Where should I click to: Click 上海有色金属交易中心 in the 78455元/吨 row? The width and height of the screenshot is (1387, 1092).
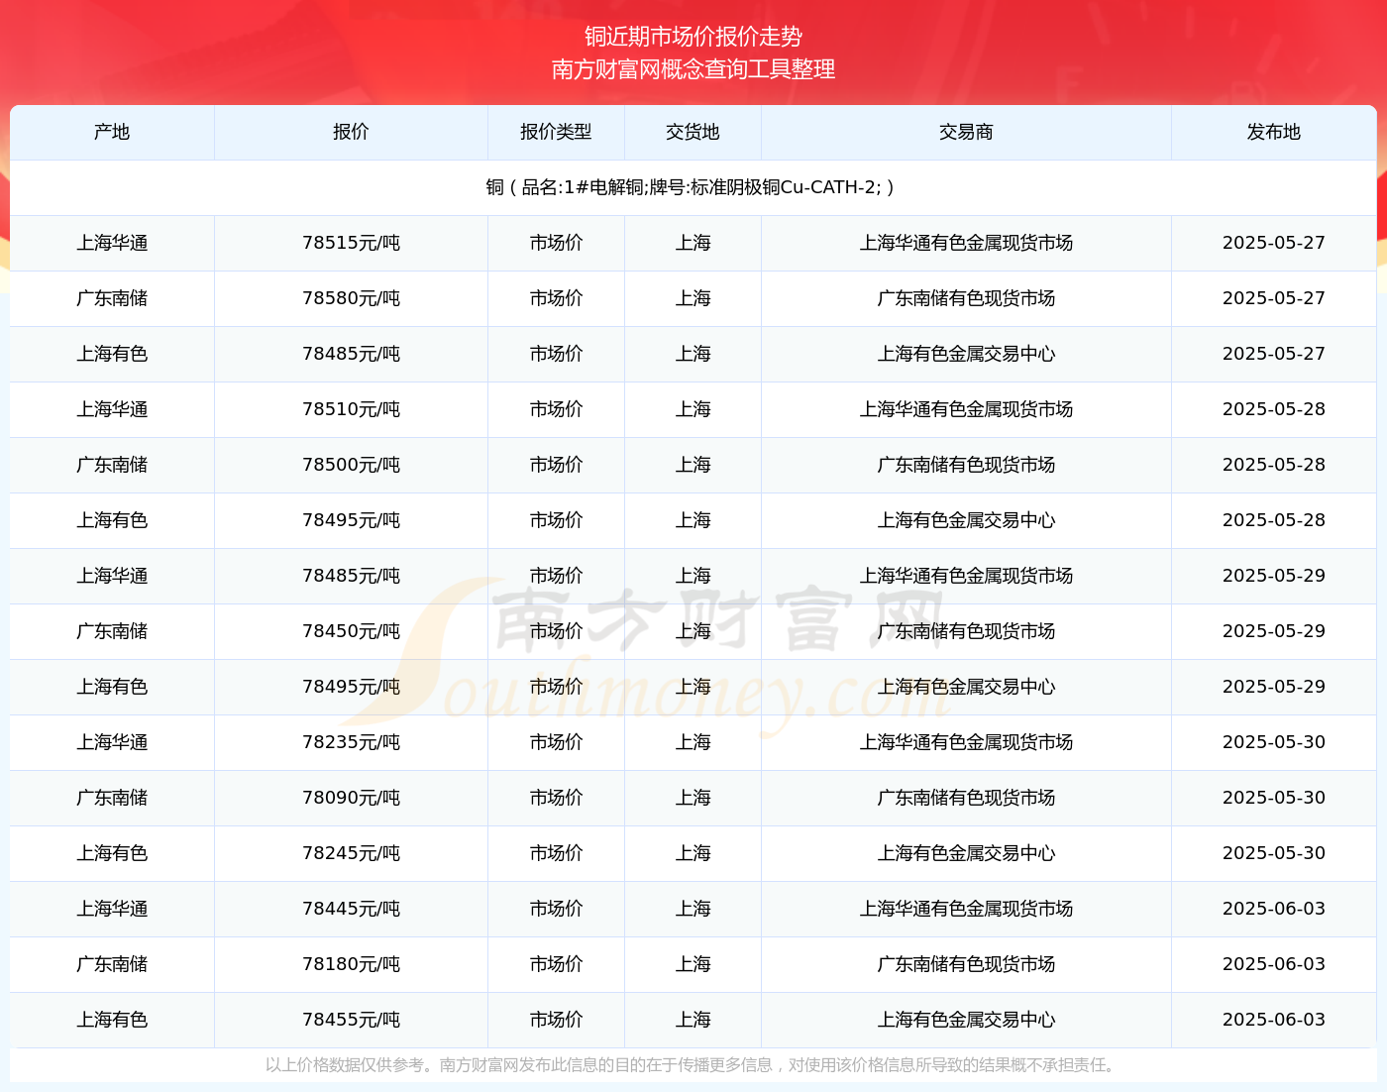coord(966,1020)
